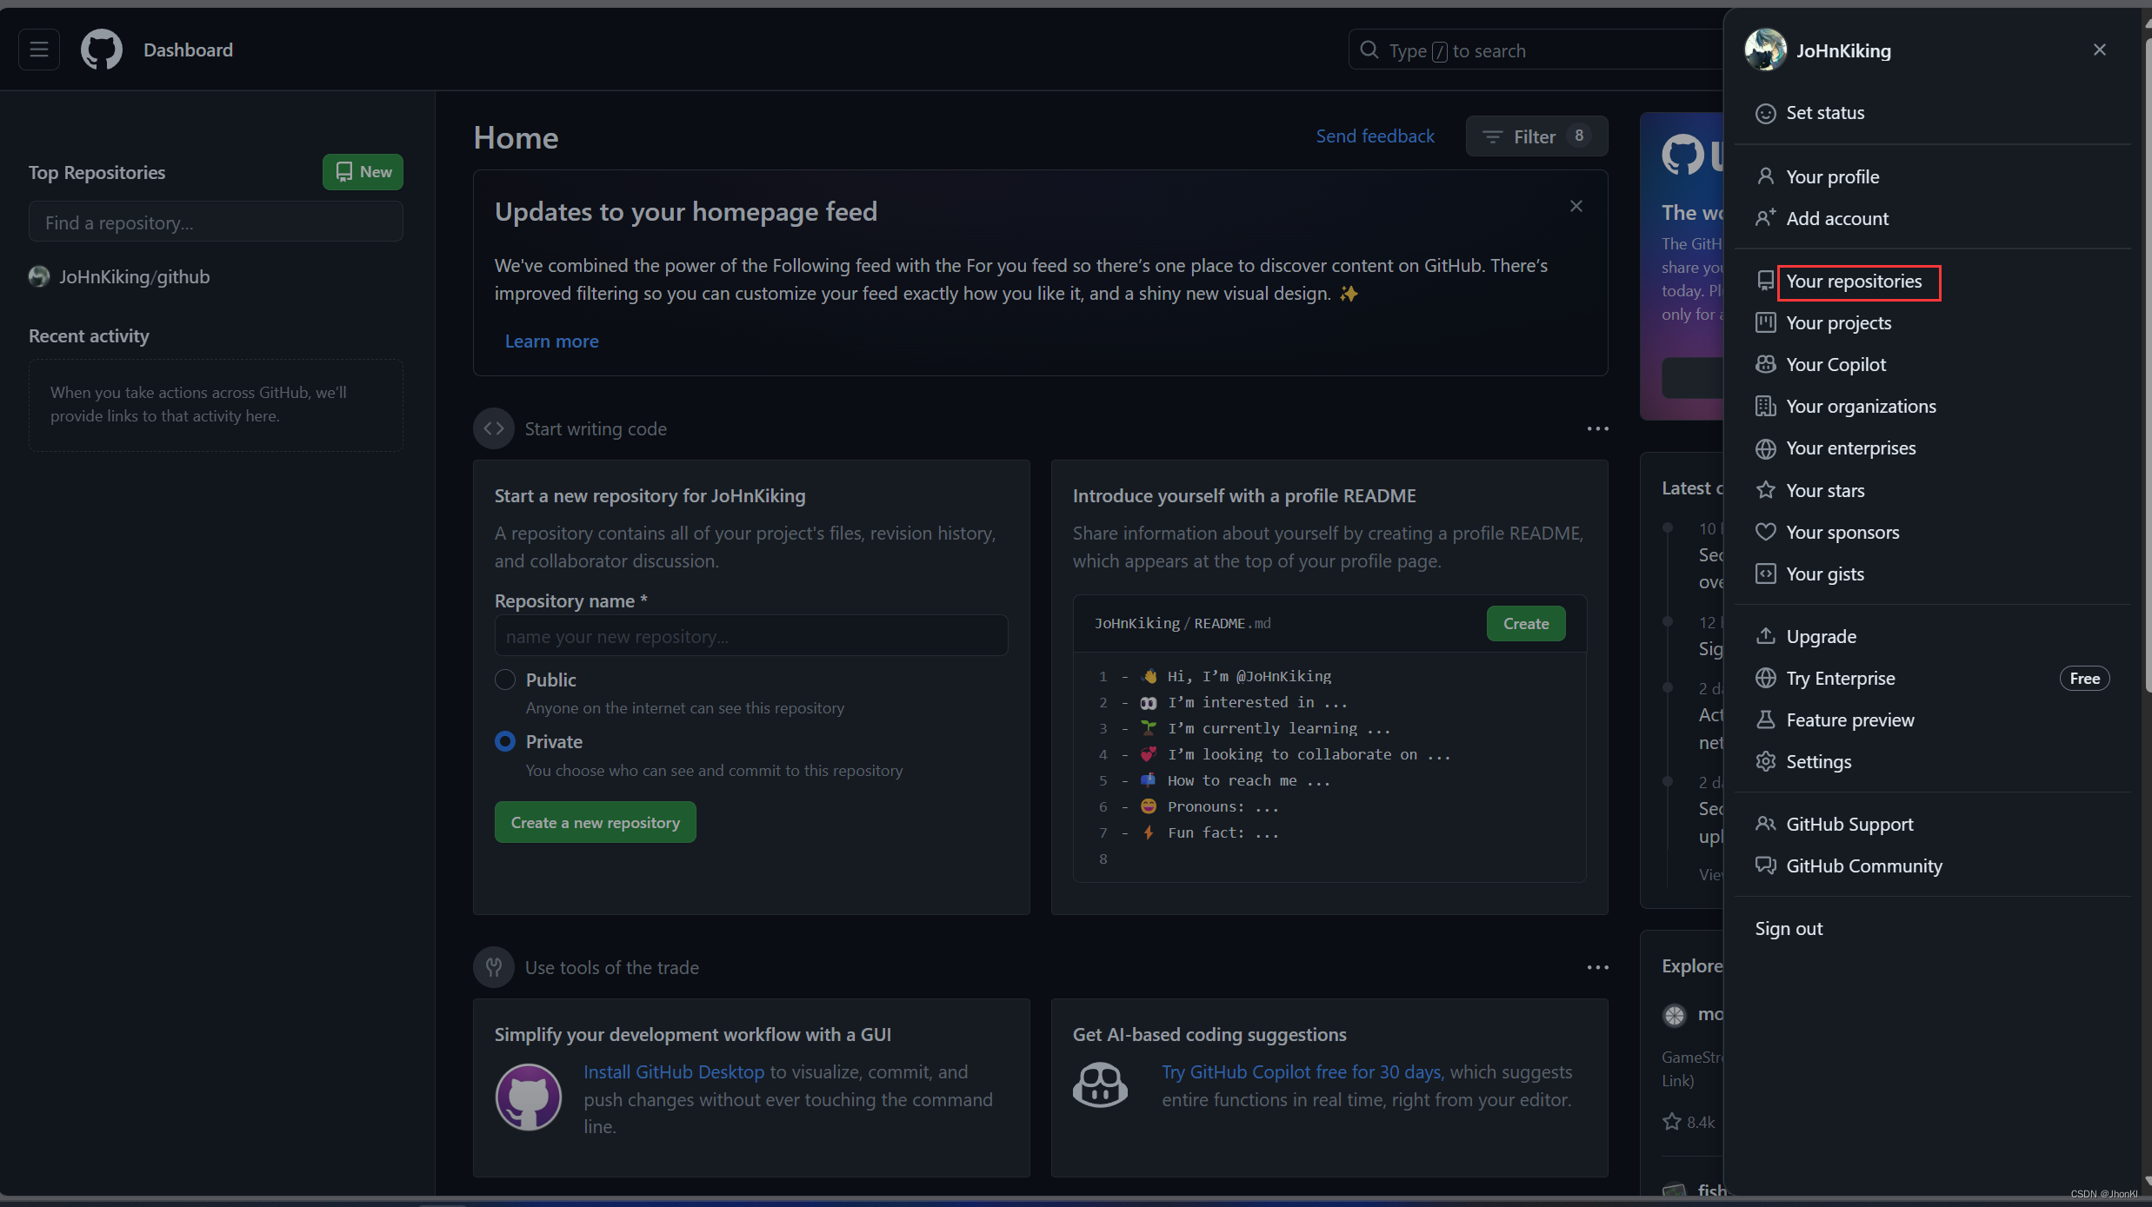Click the Set status smiley icon
Image resolution: width=2152 pixels, height=1207 pixels.
(x=1765, y=113)
